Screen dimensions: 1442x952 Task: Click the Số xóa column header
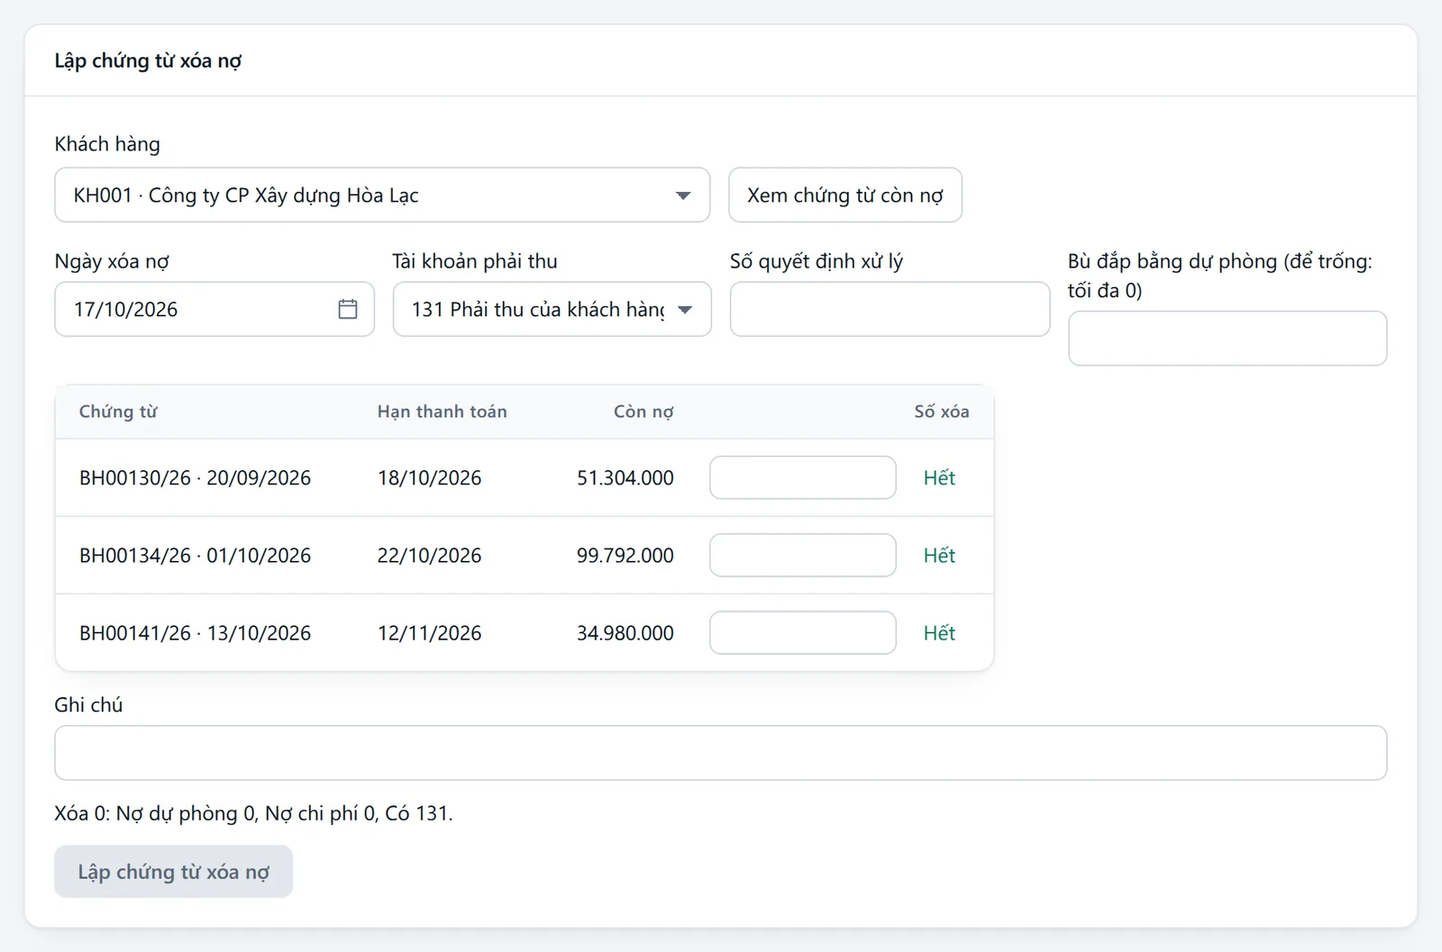pos(942,412)
